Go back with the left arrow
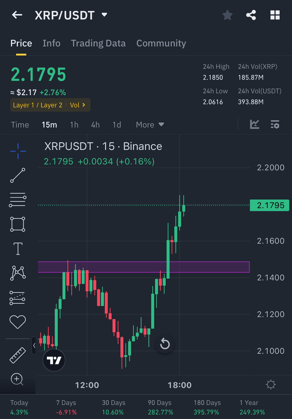The width and height of the screenshot is (292, 419). point(17,15)
